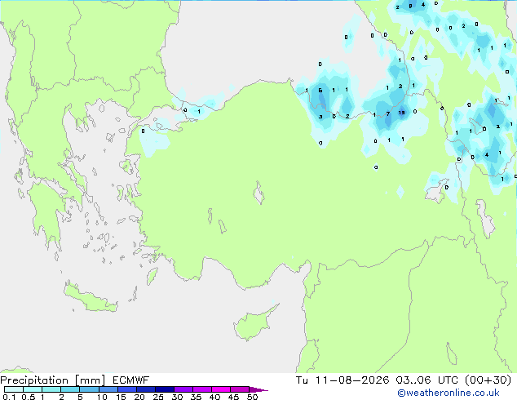
Task: Click the "40" legend label
Action: pos(214,397)
